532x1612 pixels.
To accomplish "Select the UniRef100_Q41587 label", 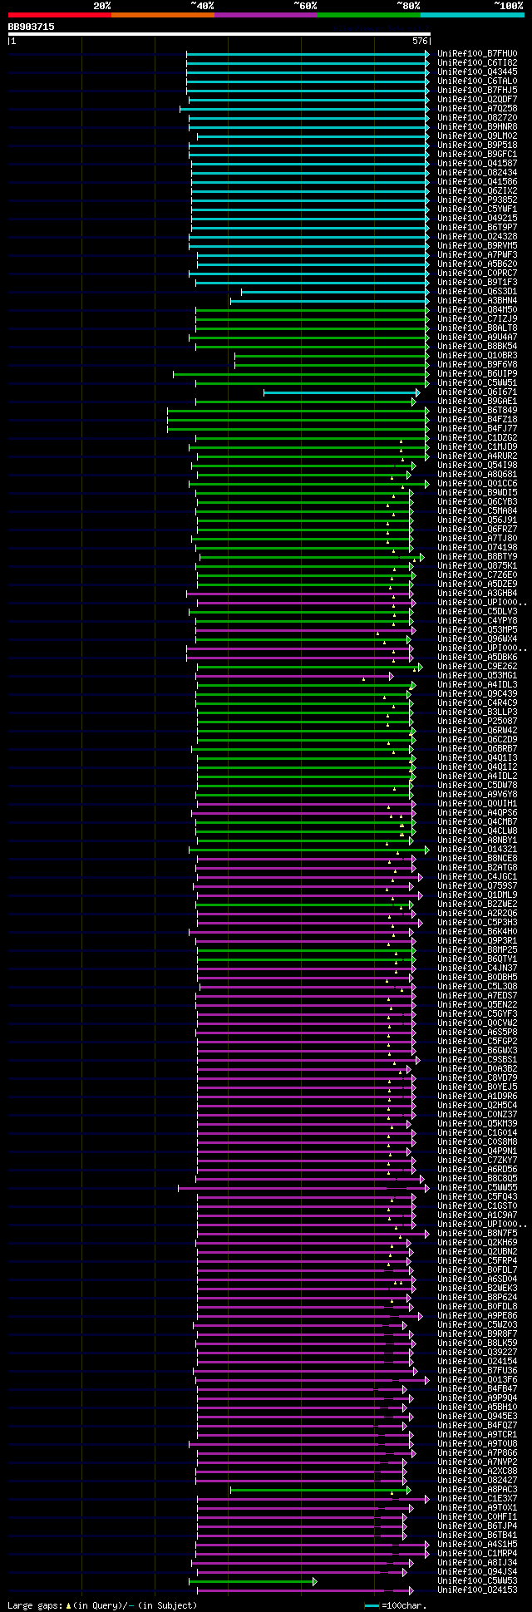I will click(477, 164).
